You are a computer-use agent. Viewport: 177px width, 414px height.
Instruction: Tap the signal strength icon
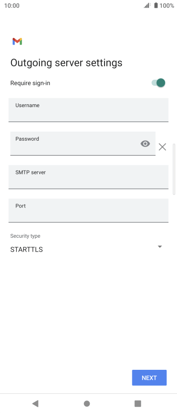coord(147,5)
